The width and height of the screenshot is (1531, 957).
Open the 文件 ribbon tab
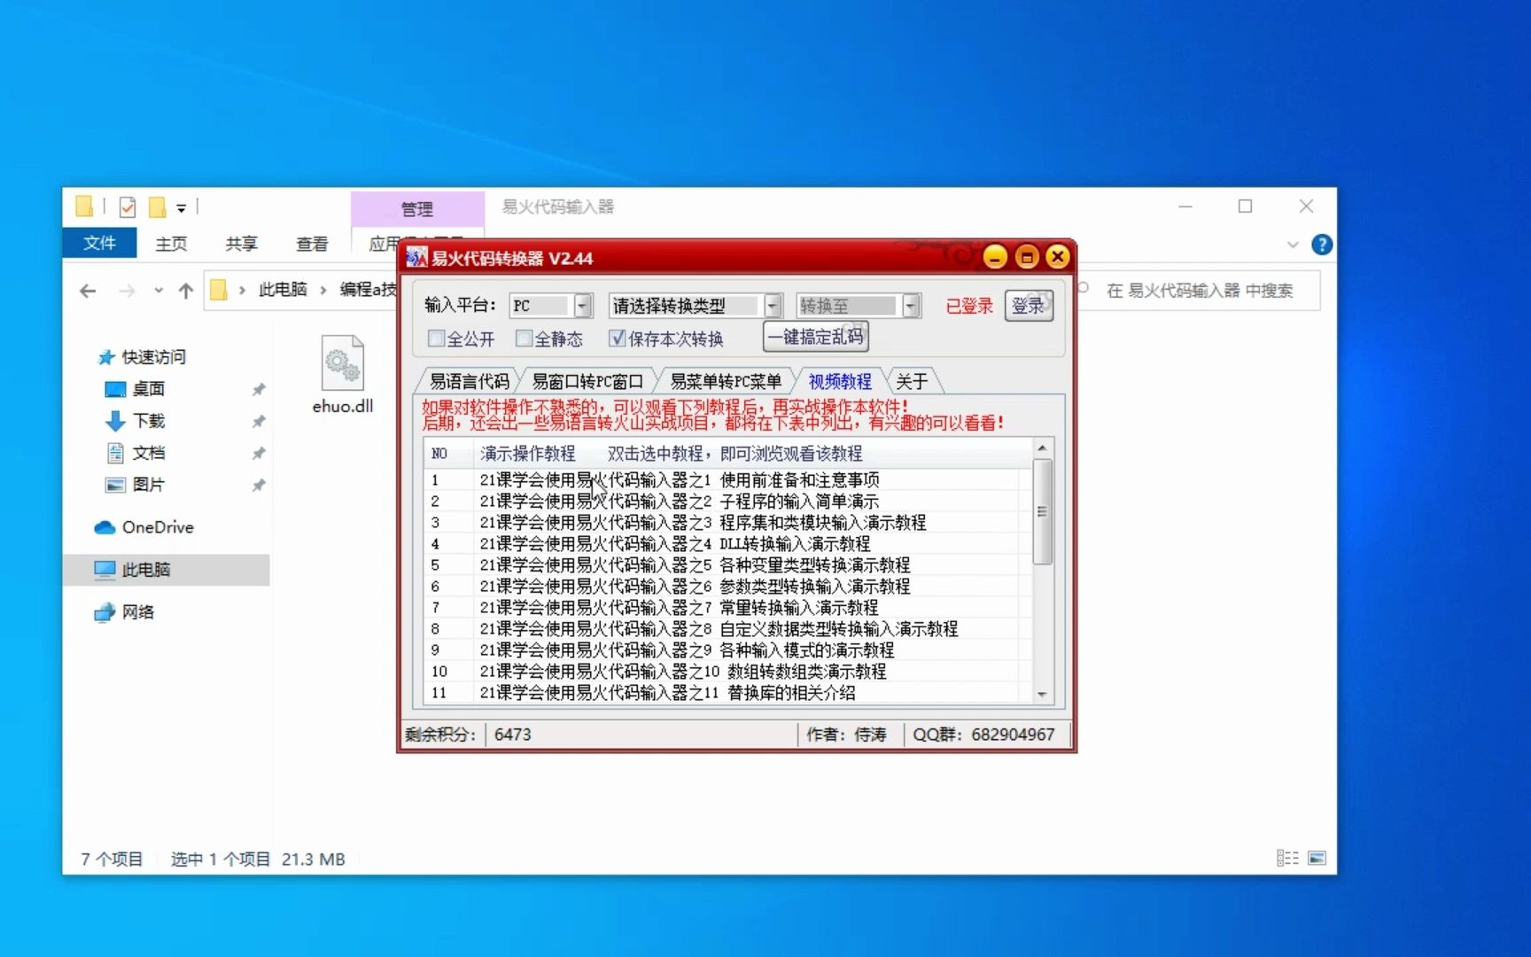coord(99,243)
